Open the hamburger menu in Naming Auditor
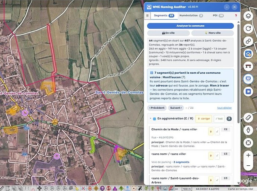 point(147,16)
